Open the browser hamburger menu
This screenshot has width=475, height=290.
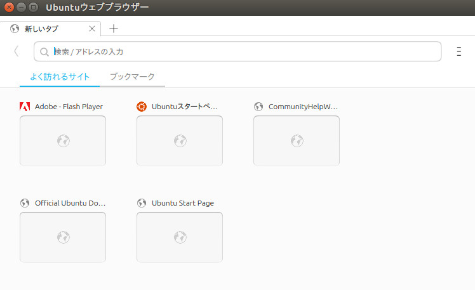click(x=459, y=51)
